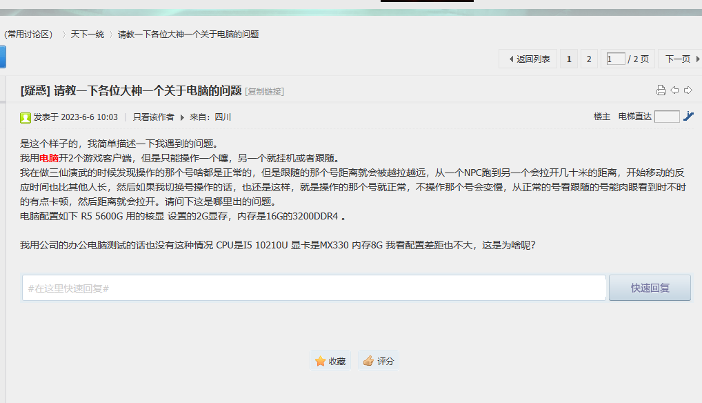The width and height of the screenshot is (702, 403).
Task: Go to next thread with right arrow icon
Action: [688, 90]
